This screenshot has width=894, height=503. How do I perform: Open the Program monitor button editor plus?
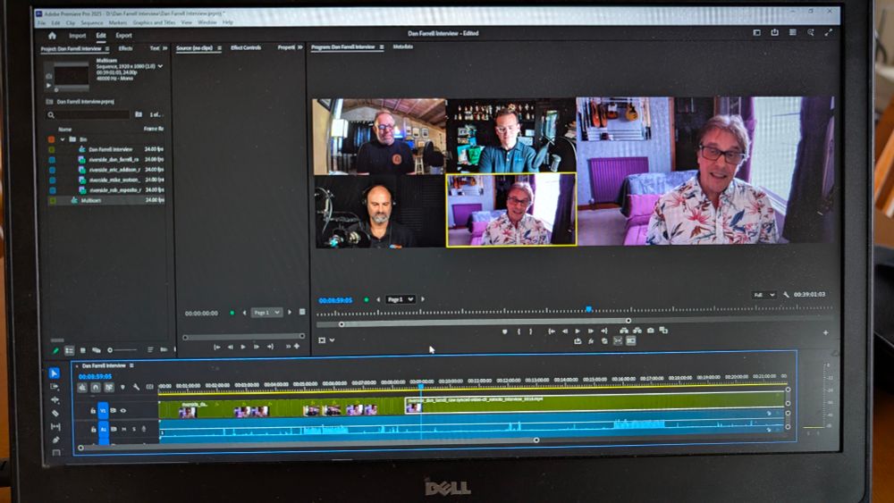click(x=825, y=332)
